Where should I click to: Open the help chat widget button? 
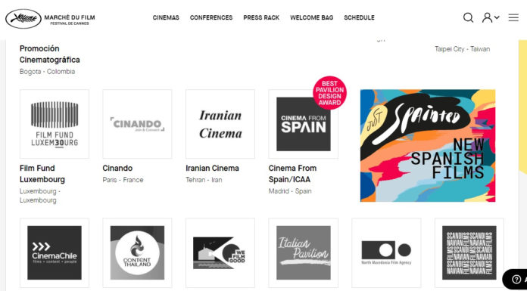point(515,279)
